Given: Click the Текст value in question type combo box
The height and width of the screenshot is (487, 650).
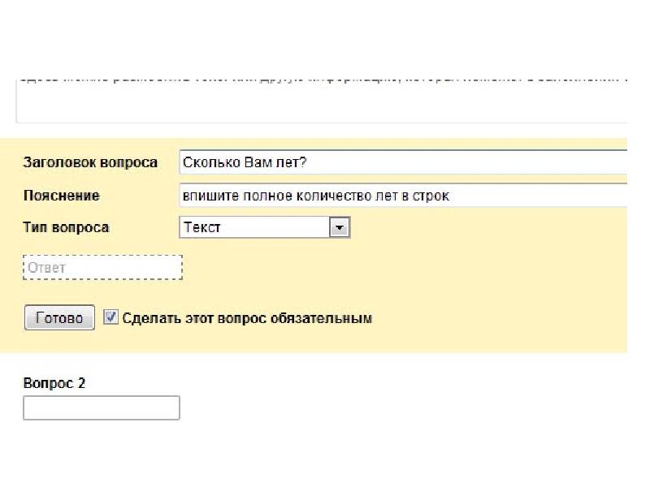Looking at the screenshot, I should click(x=201, y=227).
